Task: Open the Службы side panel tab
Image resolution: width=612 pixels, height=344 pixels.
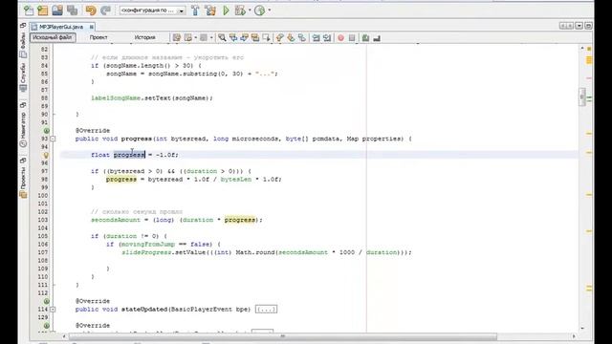Action: pos(23,77)
